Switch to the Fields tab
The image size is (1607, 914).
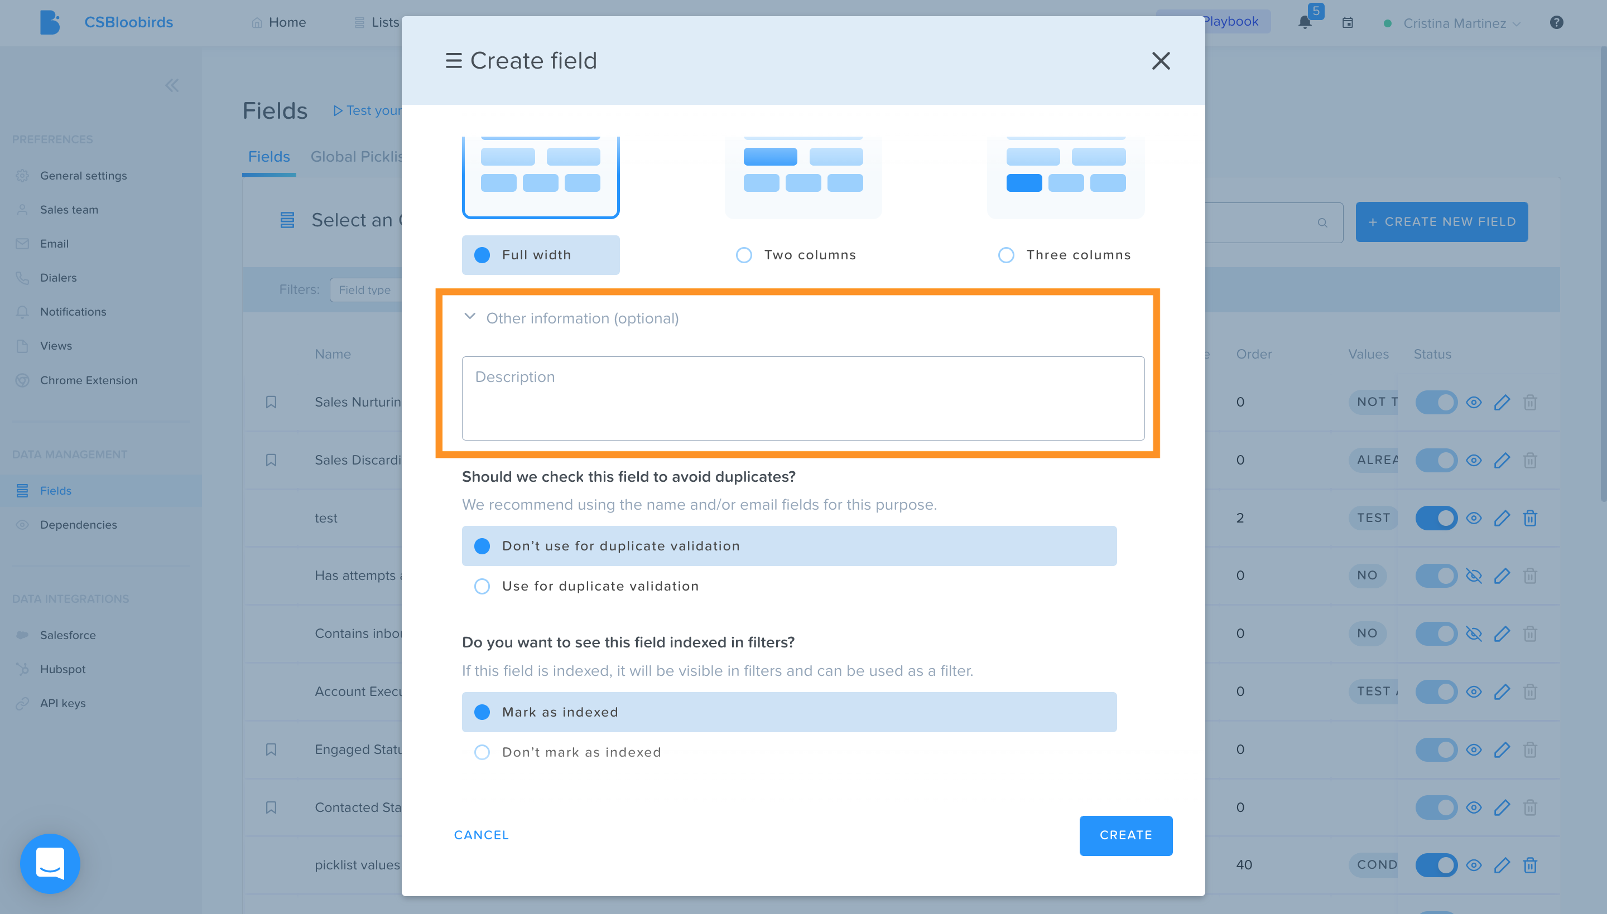click(269, 157)
